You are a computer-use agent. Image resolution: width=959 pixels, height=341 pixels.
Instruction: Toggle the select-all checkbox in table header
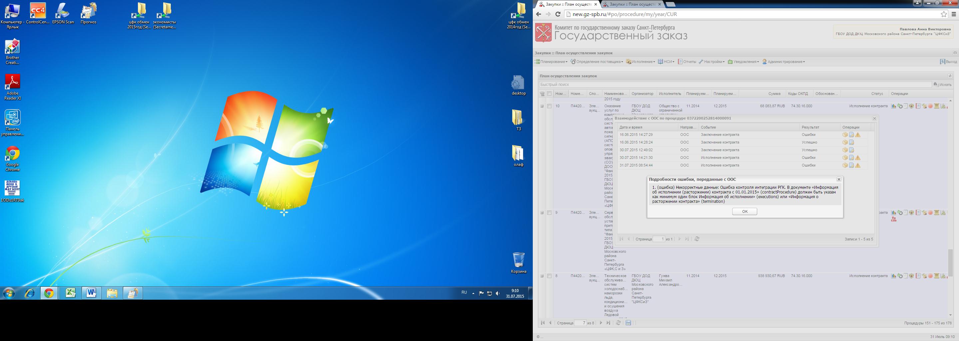(x=549, y=94)
